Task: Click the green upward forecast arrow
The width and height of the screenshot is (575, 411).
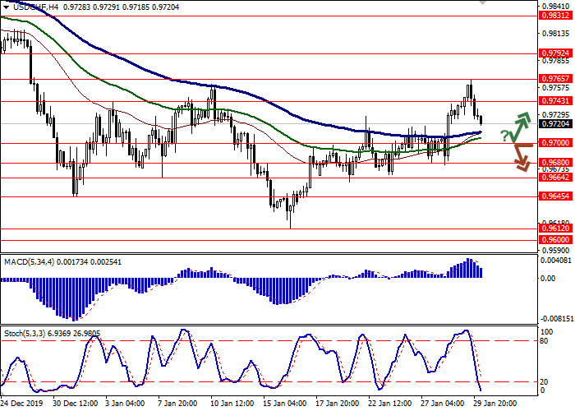Action: click(x=519, y=124)
